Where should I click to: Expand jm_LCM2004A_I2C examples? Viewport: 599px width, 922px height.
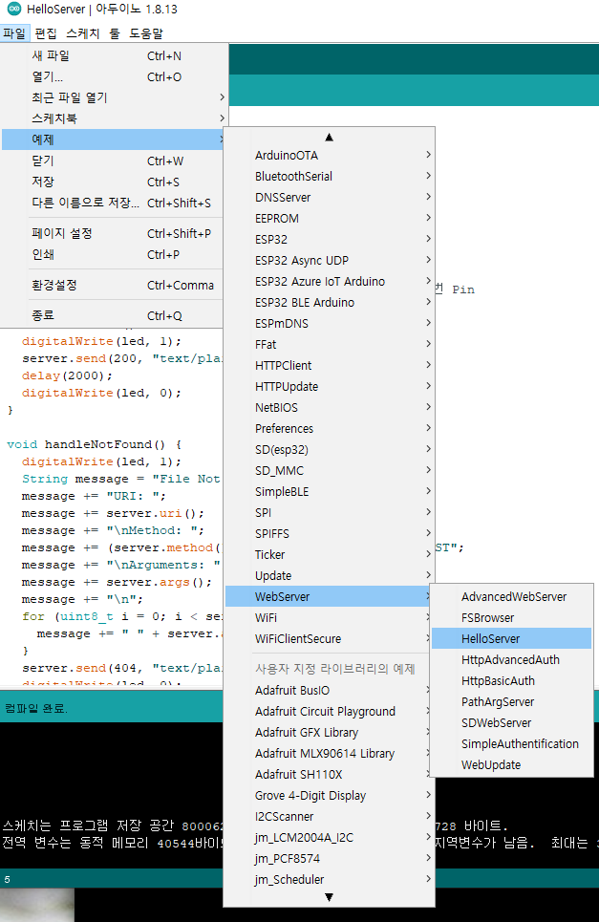point(330,838)
